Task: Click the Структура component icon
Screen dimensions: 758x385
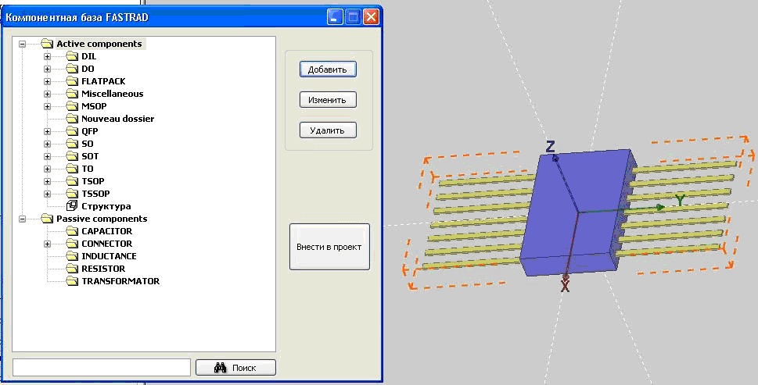Action: click(72, 206)
